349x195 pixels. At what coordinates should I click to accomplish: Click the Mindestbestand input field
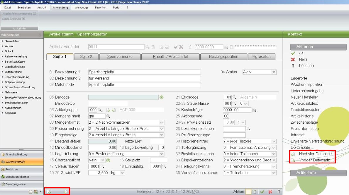tap(102, 148)
